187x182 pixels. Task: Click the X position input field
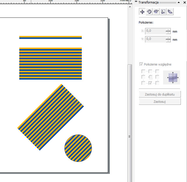155,31
